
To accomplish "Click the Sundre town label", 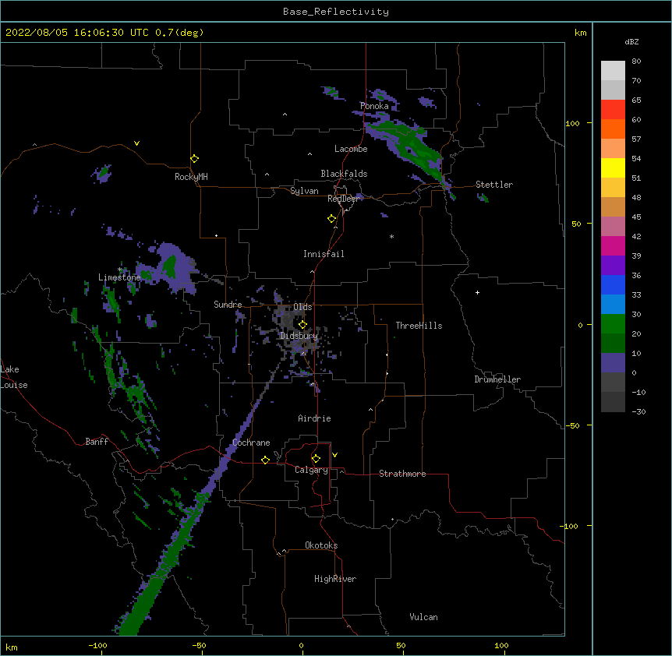I will [x=228, y=305].
